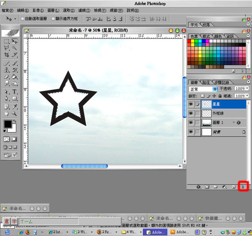Select the Move tool in toolbox
Image resolution: width=252 pixels, height=236 pixels.
point(14,42)
